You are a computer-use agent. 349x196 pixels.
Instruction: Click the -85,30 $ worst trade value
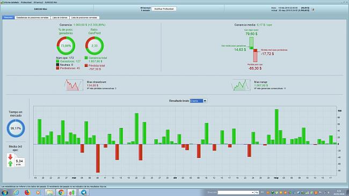click(x=255, y=69)
